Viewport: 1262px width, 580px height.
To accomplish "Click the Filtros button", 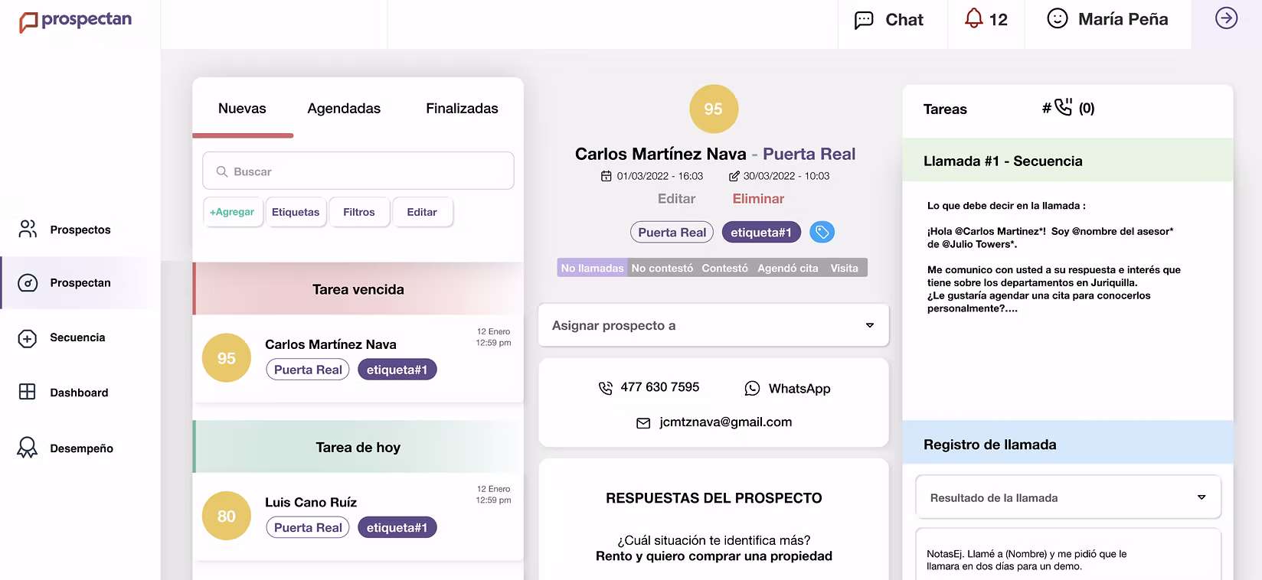I will coord(359,212).
